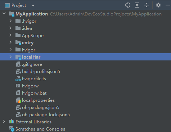The width and height of the screenshot is (171, 132).
Task: Click the hvigorfile.ts TypeScript file icon
Action: 18,79
